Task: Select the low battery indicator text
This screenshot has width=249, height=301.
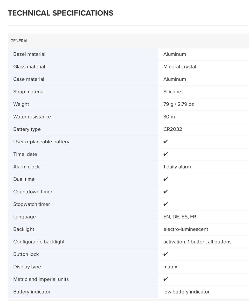Action: [186, 292]
